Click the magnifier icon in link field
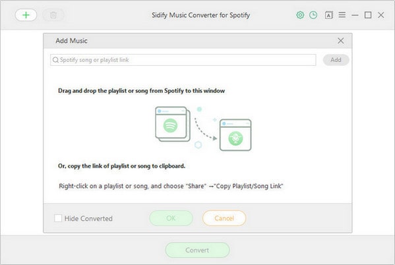 (x=55, y=60)
